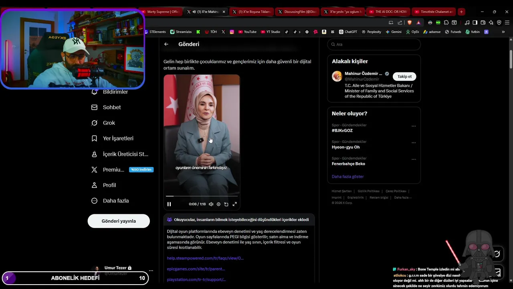Open the #BJKvGOZ trending topic

(x=342, y=130)
